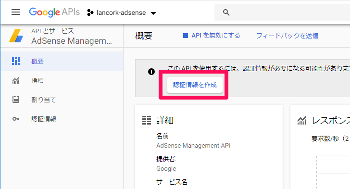The image size is (350, 189).
Task: Click the 割り当て quota icon
Action: 16,100
